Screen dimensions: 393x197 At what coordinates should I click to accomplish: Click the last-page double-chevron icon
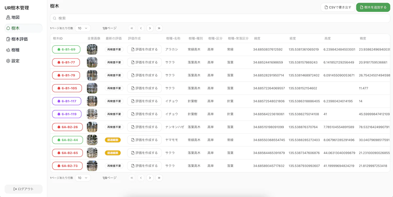[159, 28]
